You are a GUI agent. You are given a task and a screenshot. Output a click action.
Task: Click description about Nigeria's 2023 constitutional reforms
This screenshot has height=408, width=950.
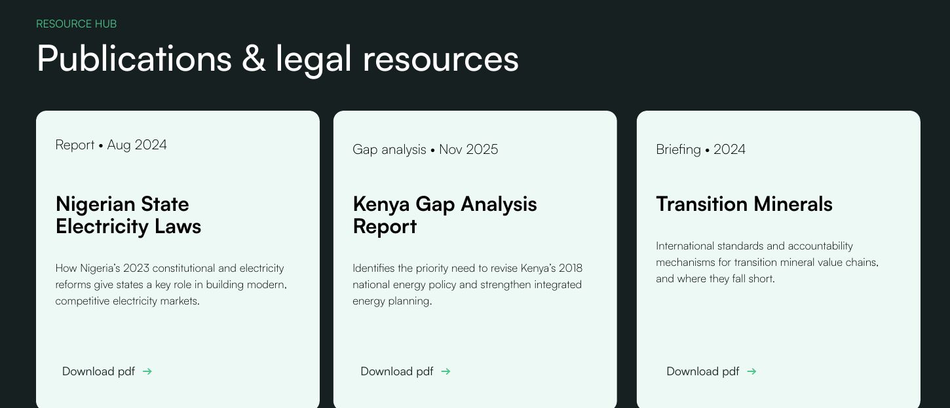[x=172, y=285]
